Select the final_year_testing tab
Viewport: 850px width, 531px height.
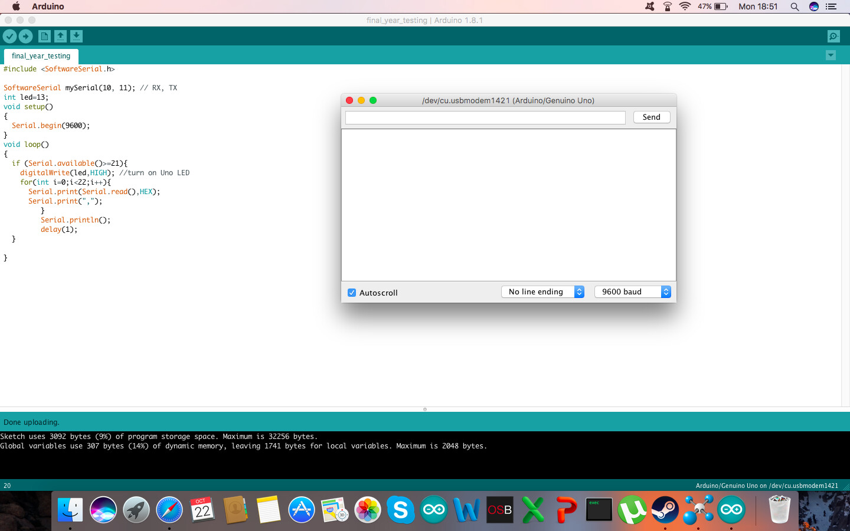point(41,57)
